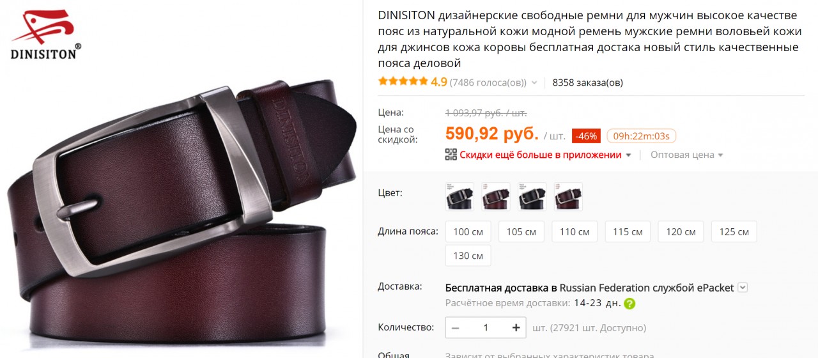Increase quantity with the plus icon
818x358 pixels.
coord(516,328)
